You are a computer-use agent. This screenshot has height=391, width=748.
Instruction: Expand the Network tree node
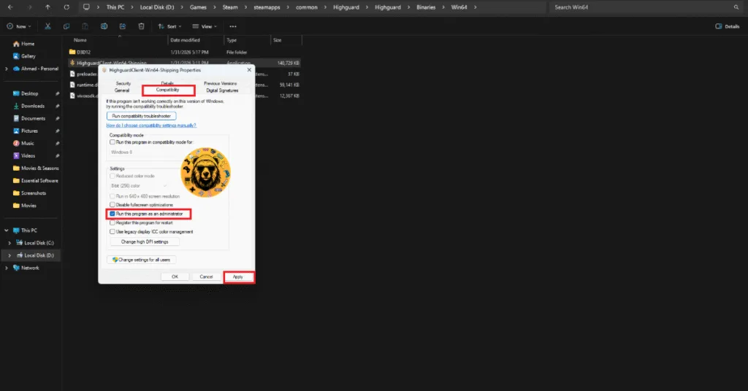pos(7,268)
